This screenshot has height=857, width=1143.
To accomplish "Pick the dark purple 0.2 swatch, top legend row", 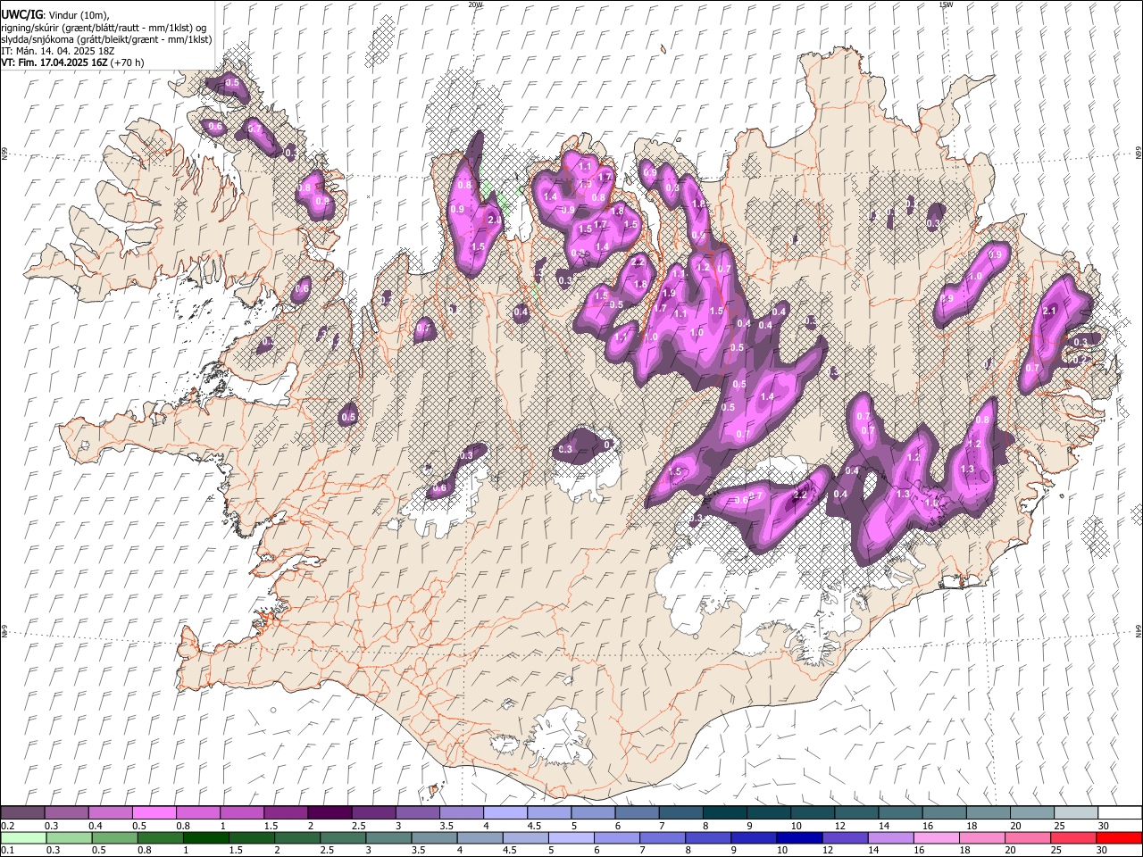I will (23, 813).
